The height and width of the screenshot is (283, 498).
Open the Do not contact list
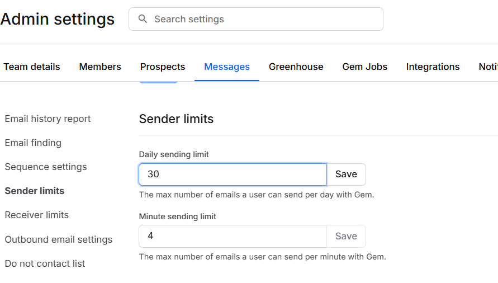pyautogui.click(x=45, y=263)
